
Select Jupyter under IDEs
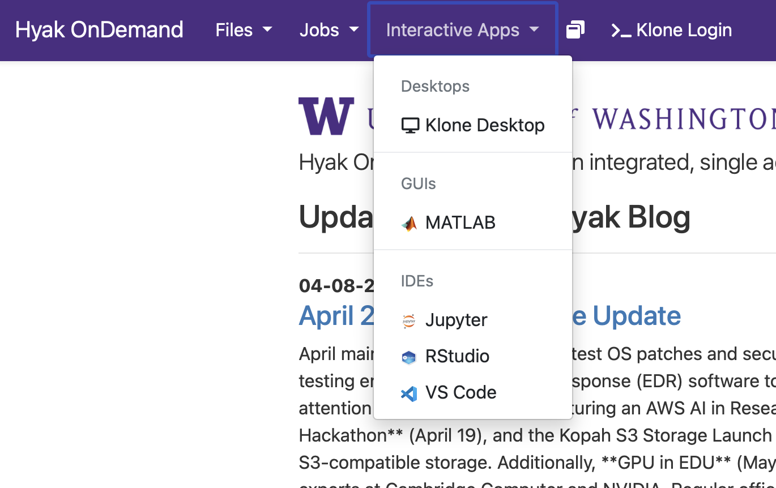(x=473, y=320)
